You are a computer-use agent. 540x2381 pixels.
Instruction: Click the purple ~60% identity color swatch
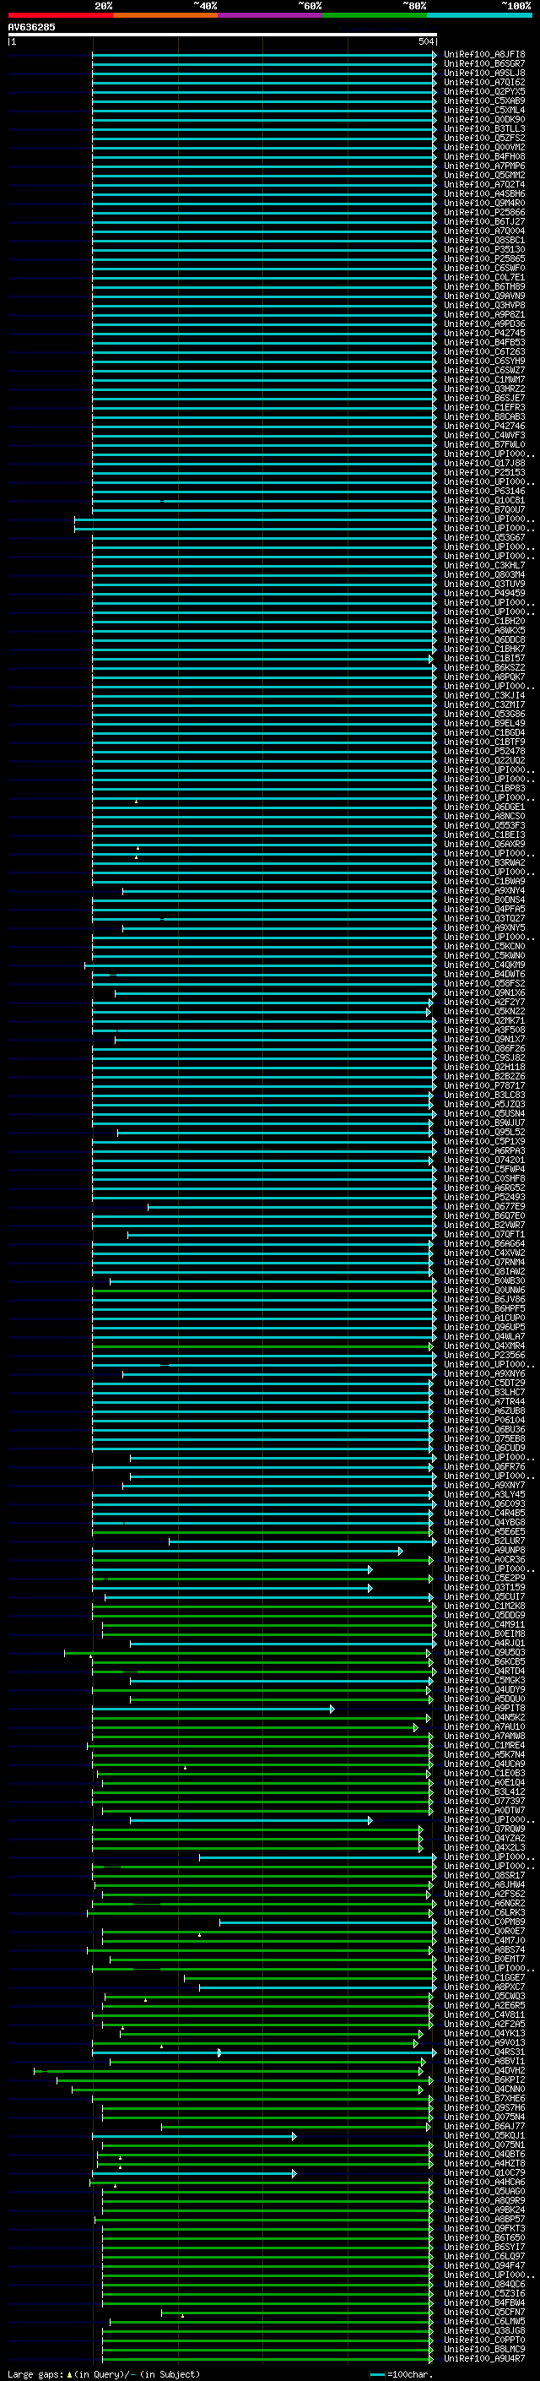269,15
